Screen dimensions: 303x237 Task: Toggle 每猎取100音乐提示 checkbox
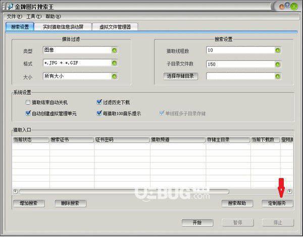coord(99,113)
